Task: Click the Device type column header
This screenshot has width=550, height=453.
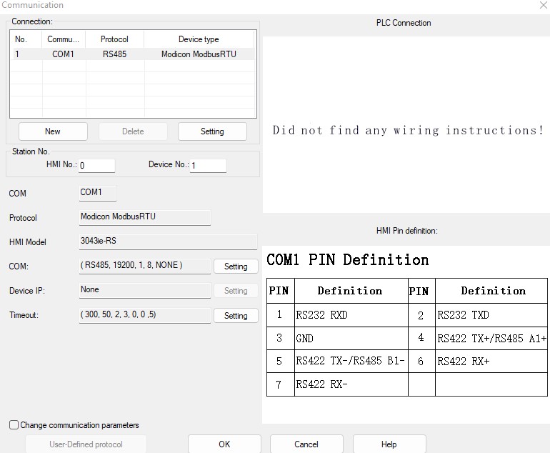Action: coord(199,39)
